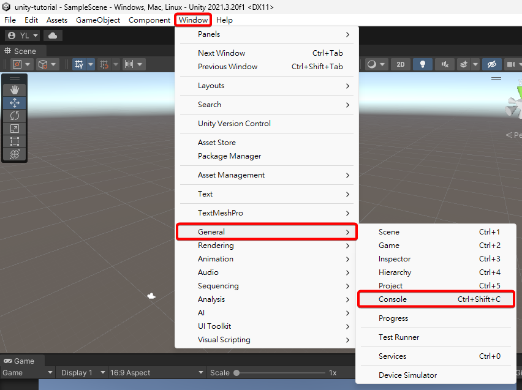Image resolution: width=522 pixels, height=390 pixels.
Task: Open the Edit menu
Action: click(x=31, y=20)
